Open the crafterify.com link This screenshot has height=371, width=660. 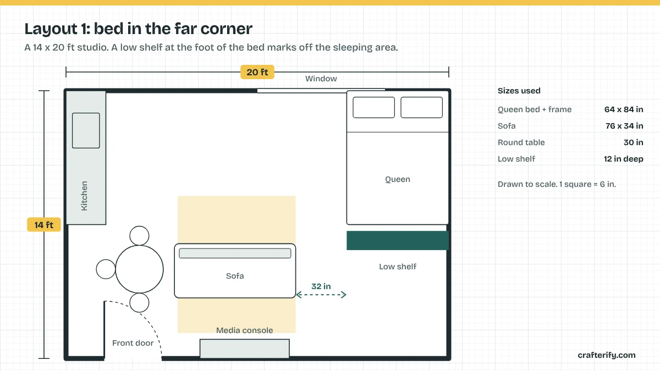coord(607,355)
